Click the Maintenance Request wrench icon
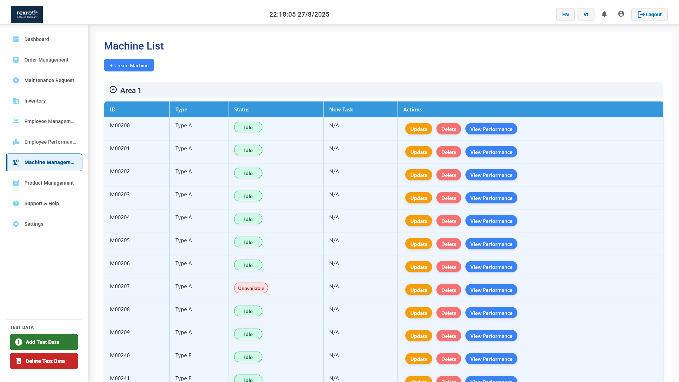This screenshot has height=382, width=679. (x=16, y=80)
